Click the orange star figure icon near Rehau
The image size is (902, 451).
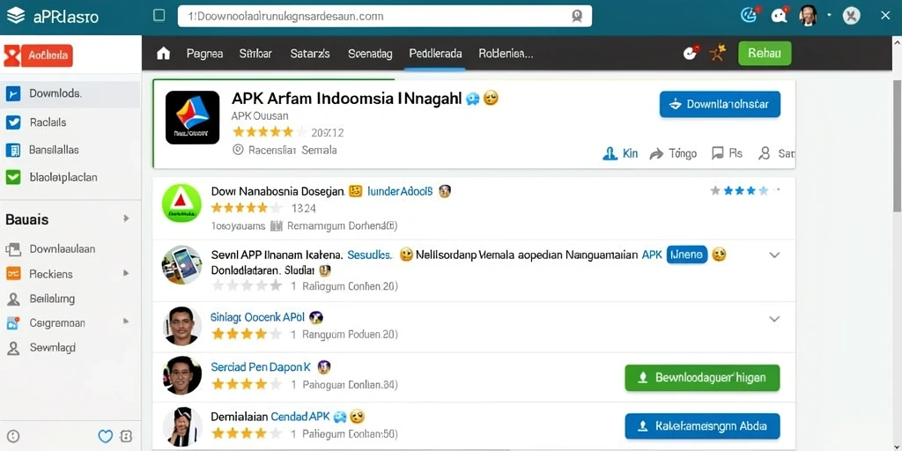717,53
